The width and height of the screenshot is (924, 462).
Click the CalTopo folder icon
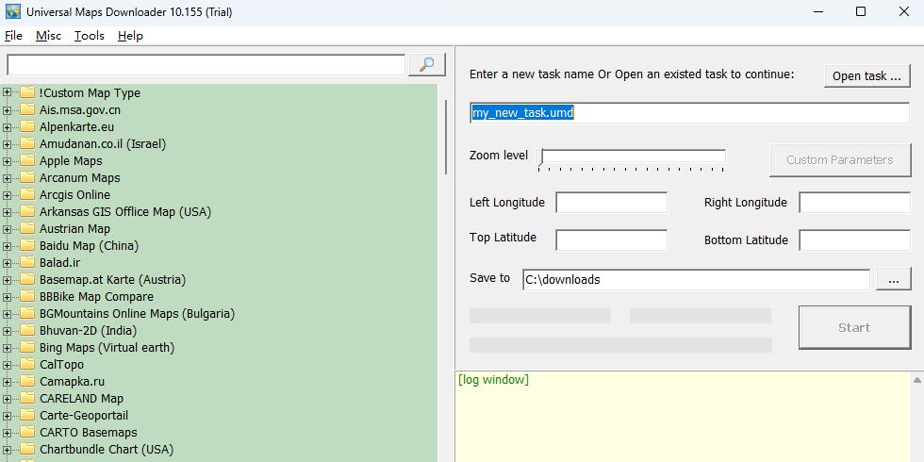coord(27,364)
